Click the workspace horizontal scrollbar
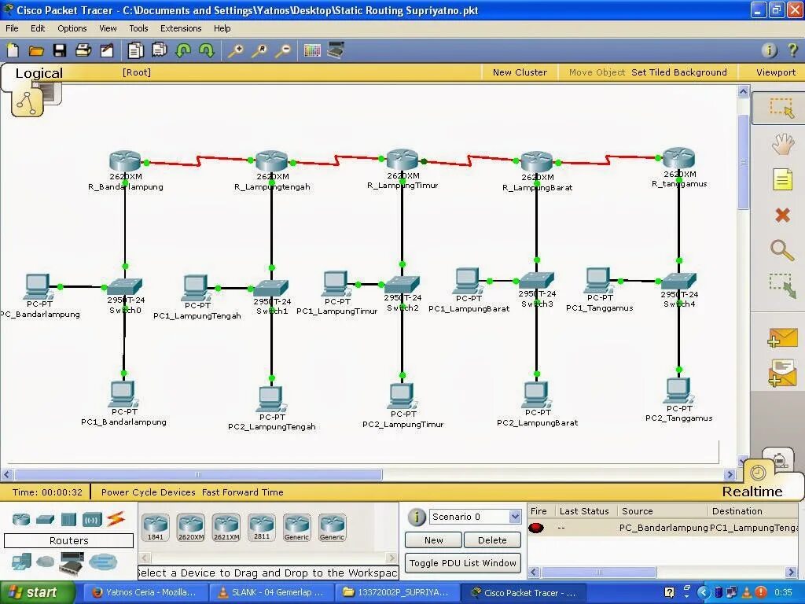 (x=198, y=474)
